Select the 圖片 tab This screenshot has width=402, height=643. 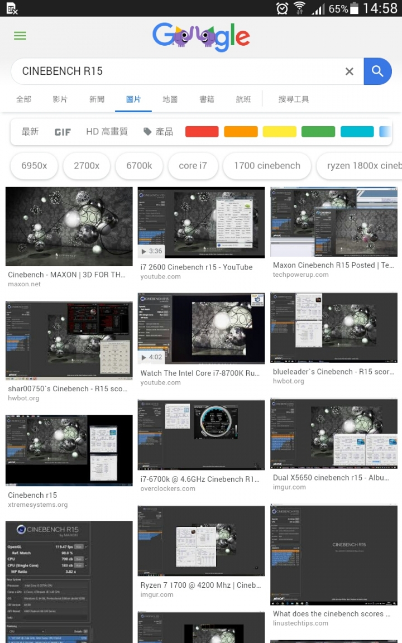[133, 99]
